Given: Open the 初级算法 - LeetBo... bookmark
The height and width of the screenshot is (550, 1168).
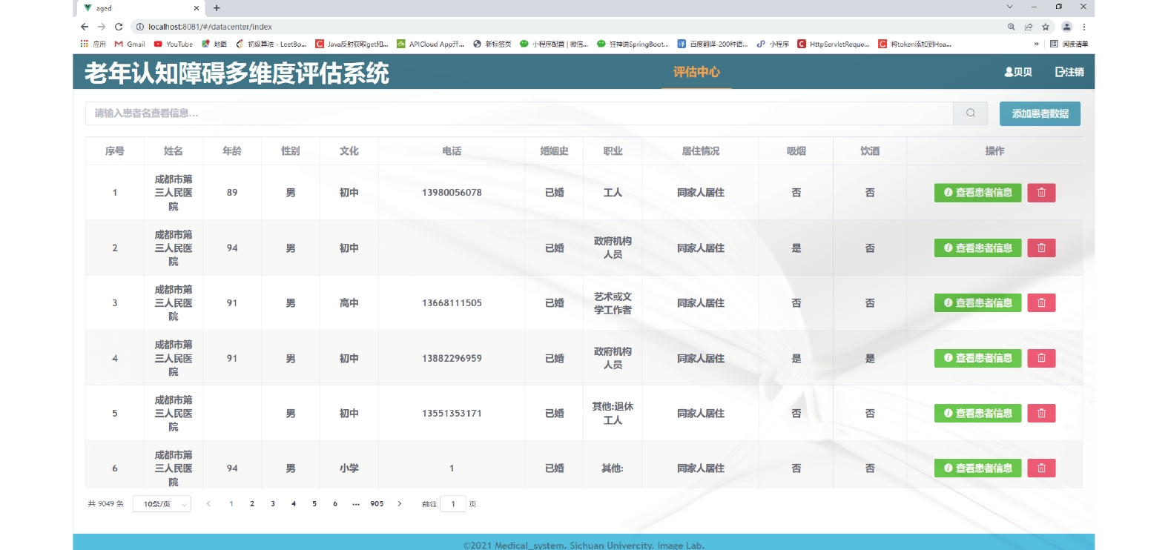Looking at the screenshot, I should coord(271,44).
